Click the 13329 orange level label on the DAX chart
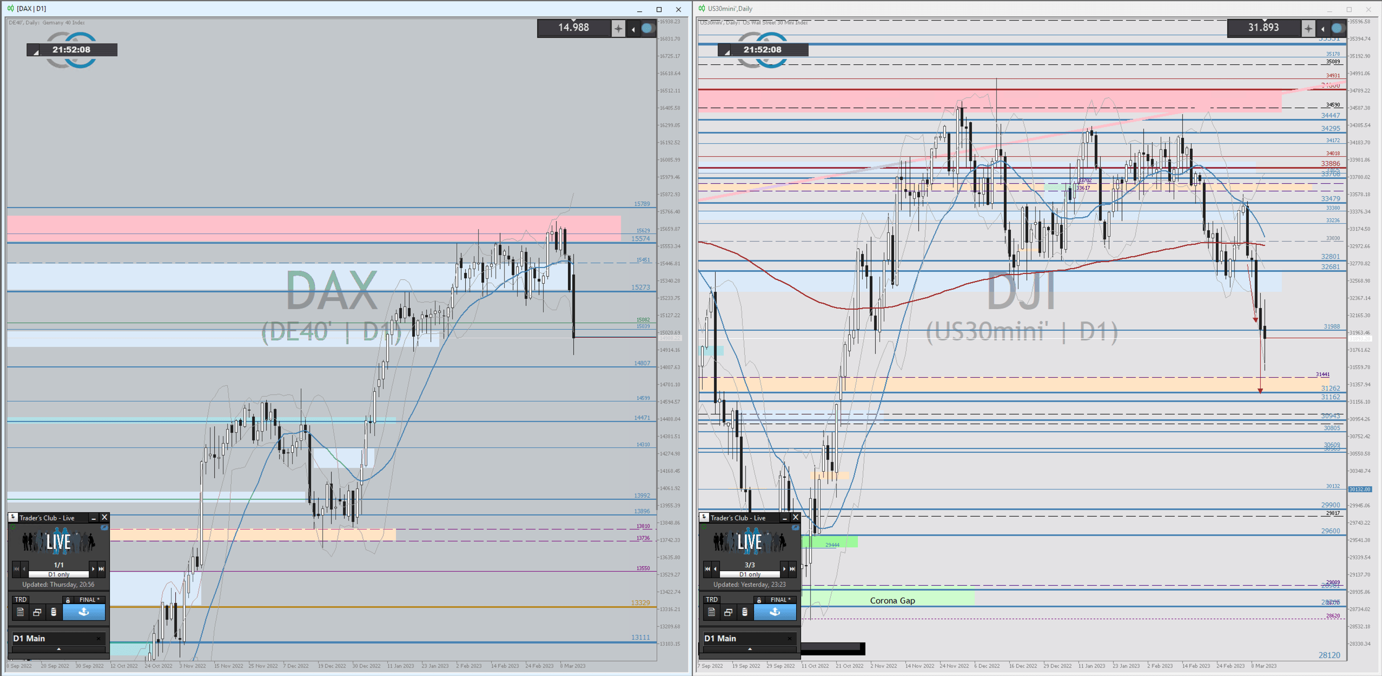The height and width of the screenshot is (676, 1382). pyautogui.click(x=640, y=603)
